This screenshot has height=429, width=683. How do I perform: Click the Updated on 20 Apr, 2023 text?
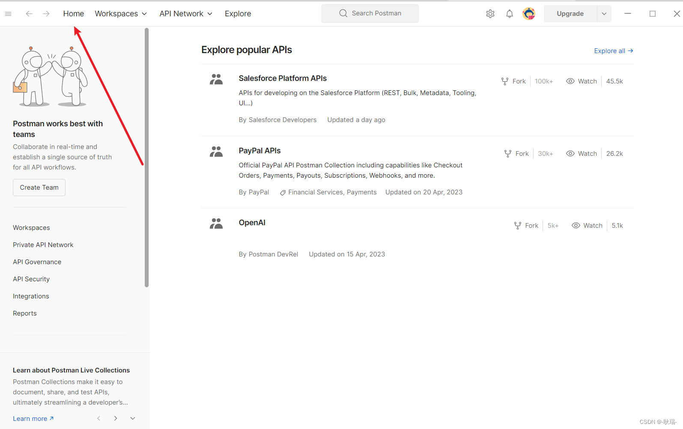424,192
